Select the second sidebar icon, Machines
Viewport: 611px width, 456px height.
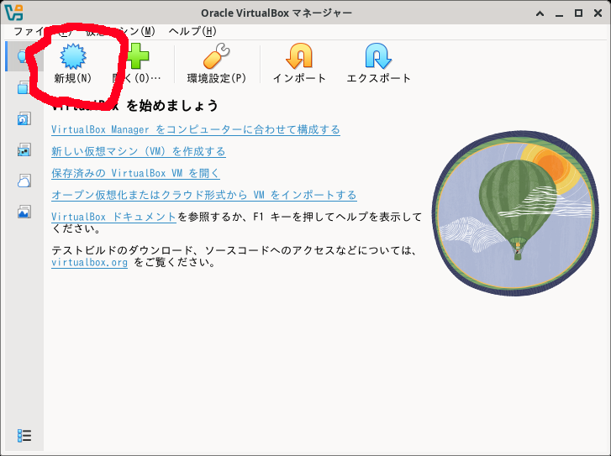[x=24, y=88]
